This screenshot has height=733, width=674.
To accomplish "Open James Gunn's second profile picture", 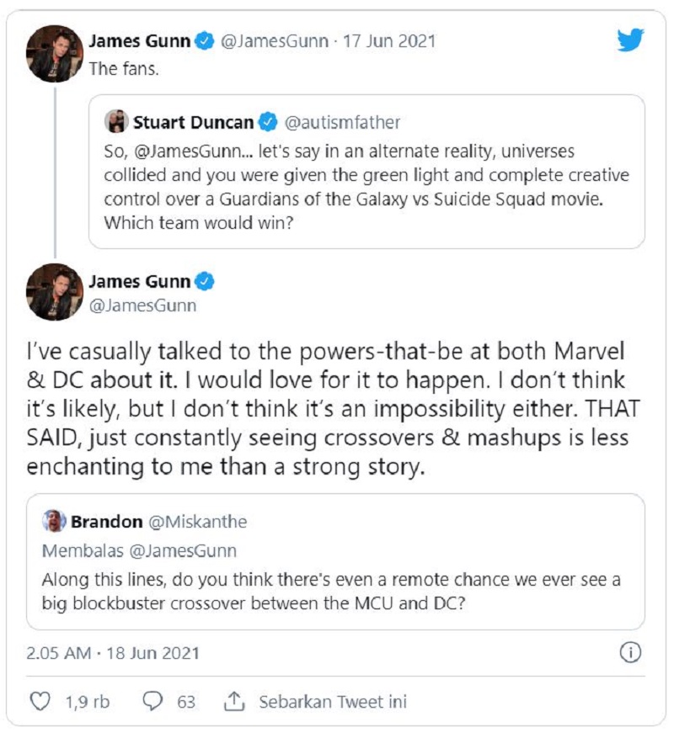I will 56,292.
